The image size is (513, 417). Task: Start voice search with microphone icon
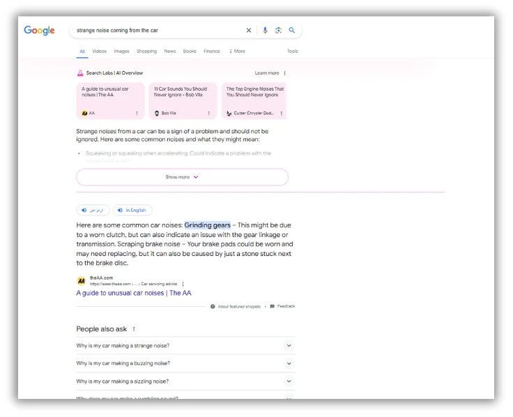click(x=265, y=31)
